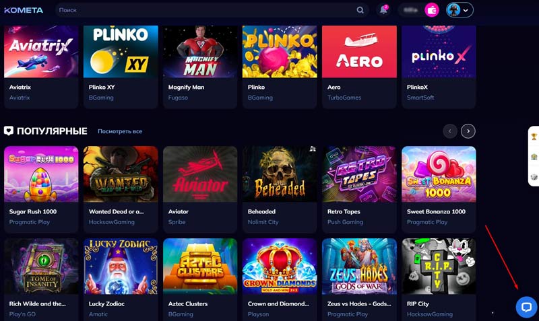The height and width of the screenshot is (321, 539).
Task: Go to the KOMETA logo home
Action: click(24, 10)
